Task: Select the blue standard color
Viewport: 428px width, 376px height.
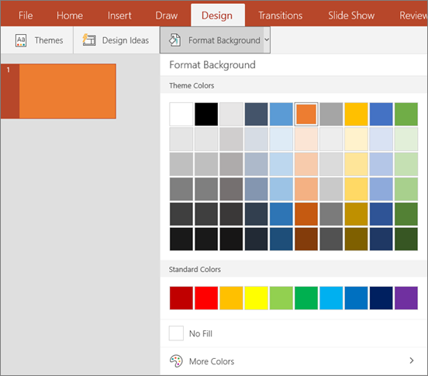Action: 356,298
